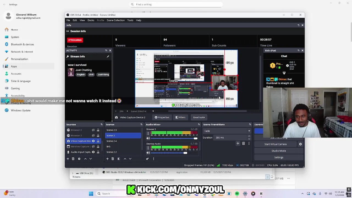Open the Windows Start menu

tap(91, 194)
